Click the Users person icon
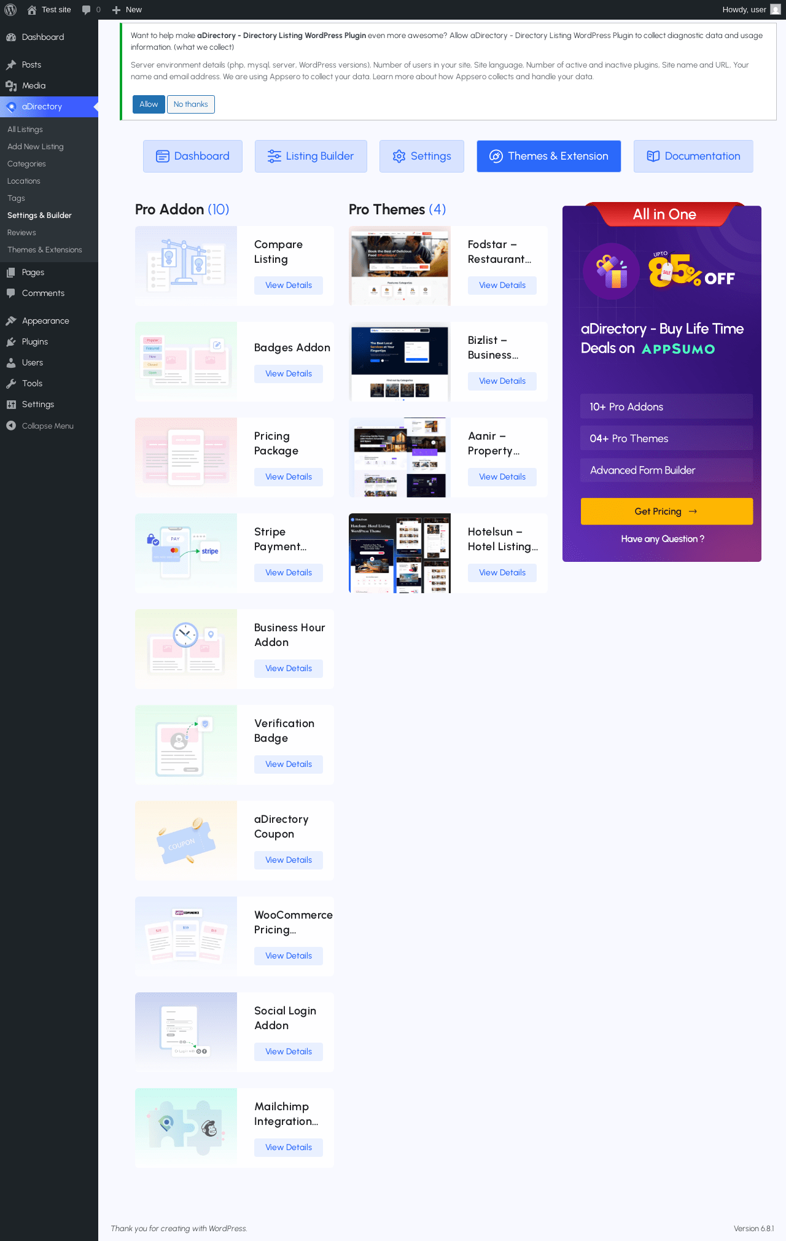786x1241 pixels. tap(11, 363)
